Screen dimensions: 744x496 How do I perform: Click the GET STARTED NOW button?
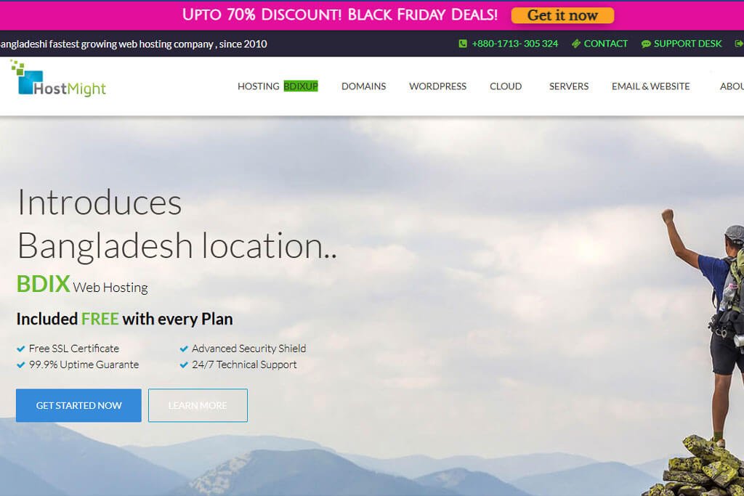78,405
